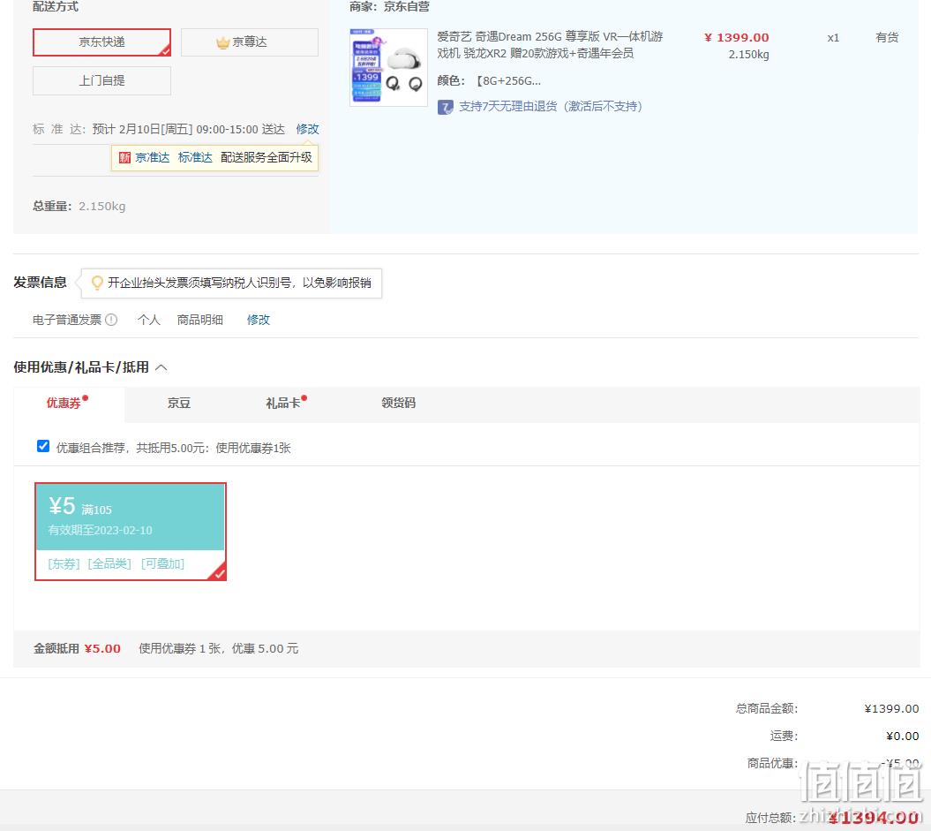The width and height of the screenshot is (931, 831).
Task: Click info icon beside 电子普通发票
Action: point(111,320)
